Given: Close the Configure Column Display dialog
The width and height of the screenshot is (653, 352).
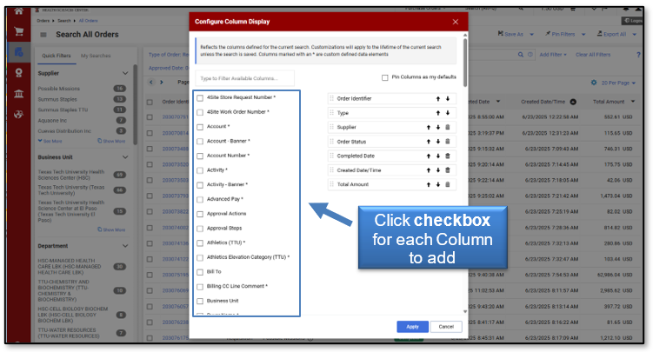Looking at the screenshot, I should pyautogui.click(x=455, y=22).
